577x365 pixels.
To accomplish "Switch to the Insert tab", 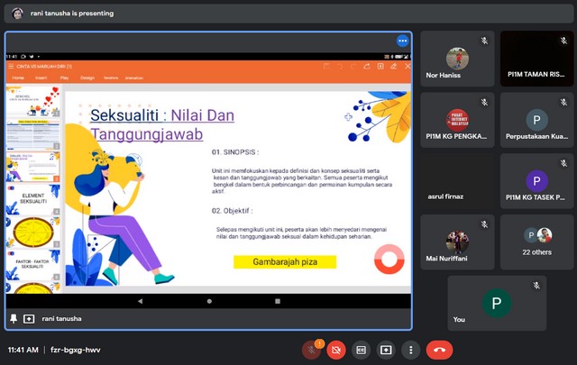I will [41, 78].
